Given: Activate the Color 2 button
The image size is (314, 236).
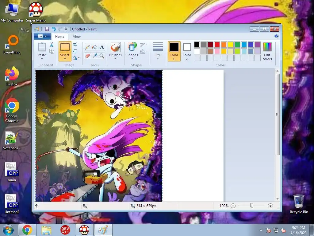Looking at the screenshot, I should (x=187, y=51).
